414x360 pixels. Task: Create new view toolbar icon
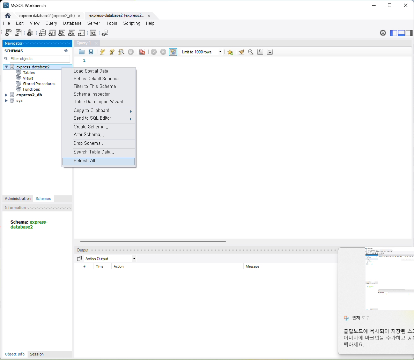click(62, 33)
